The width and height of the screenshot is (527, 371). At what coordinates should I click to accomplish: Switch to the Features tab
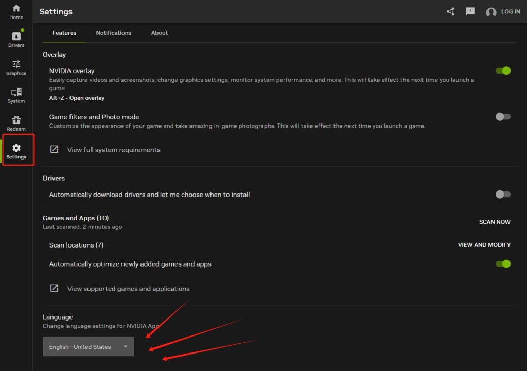pyautogui.click(x=64, y=33)
